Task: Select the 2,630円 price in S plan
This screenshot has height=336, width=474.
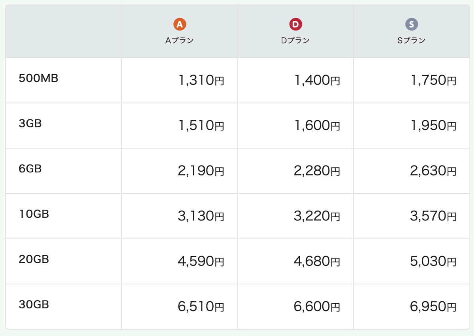Action: 433,171
